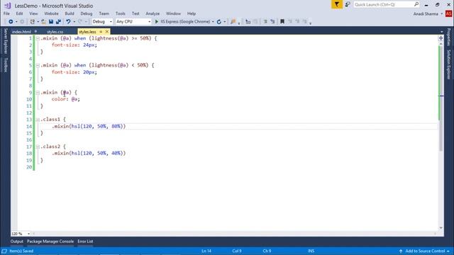Open the Error List tab
Image resolution: width=454 pixels, height=255 pixels.
85,242
